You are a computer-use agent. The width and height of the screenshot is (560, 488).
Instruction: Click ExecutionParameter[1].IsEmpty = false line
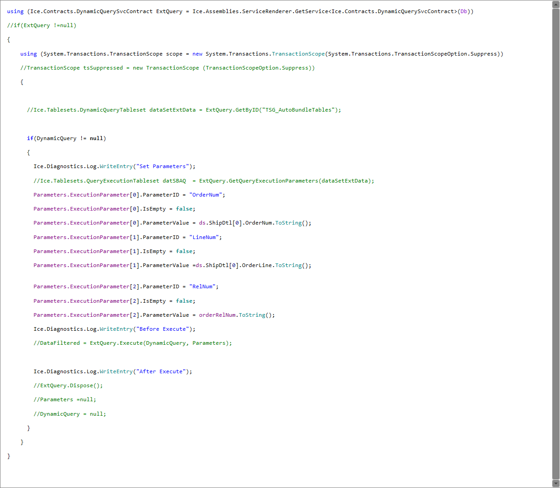tap(114, 251)
